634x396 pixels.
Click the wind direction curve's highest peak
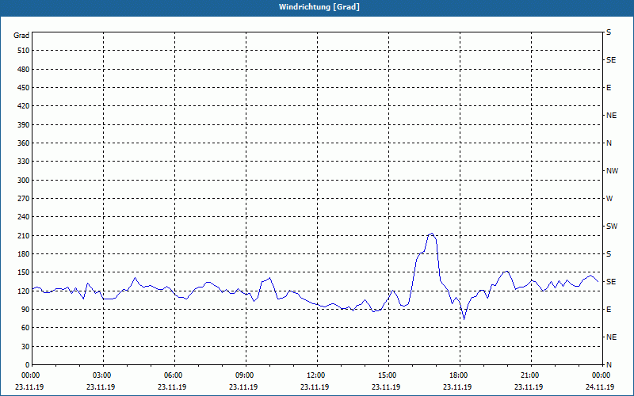[432, 233]
